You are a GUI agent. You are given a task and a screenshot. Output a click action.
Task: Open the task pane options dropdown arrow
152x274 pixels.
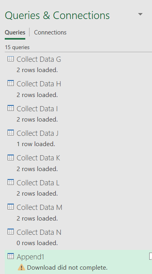point(140,14)
